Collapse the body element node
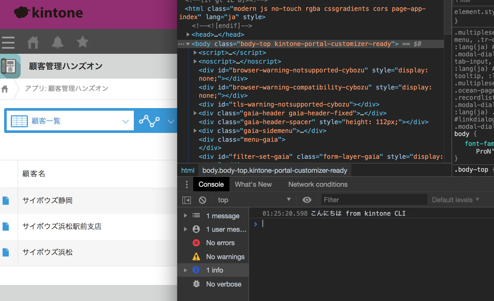The height and width of the screenshot is (301, 494). pos(188,44)
